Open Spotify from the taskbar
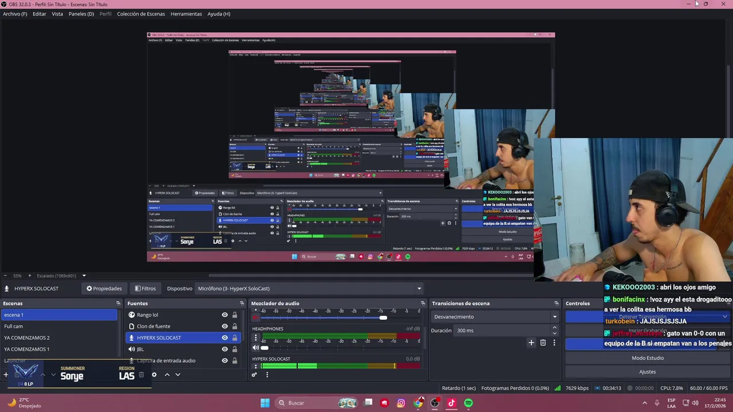 pyautogui.click(x=468, y=403)
